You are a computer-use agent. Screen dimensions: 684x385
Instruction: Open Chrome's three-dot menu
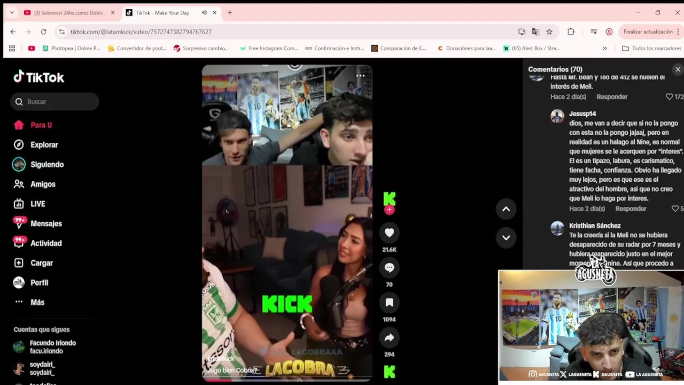(x=678, y=32)
